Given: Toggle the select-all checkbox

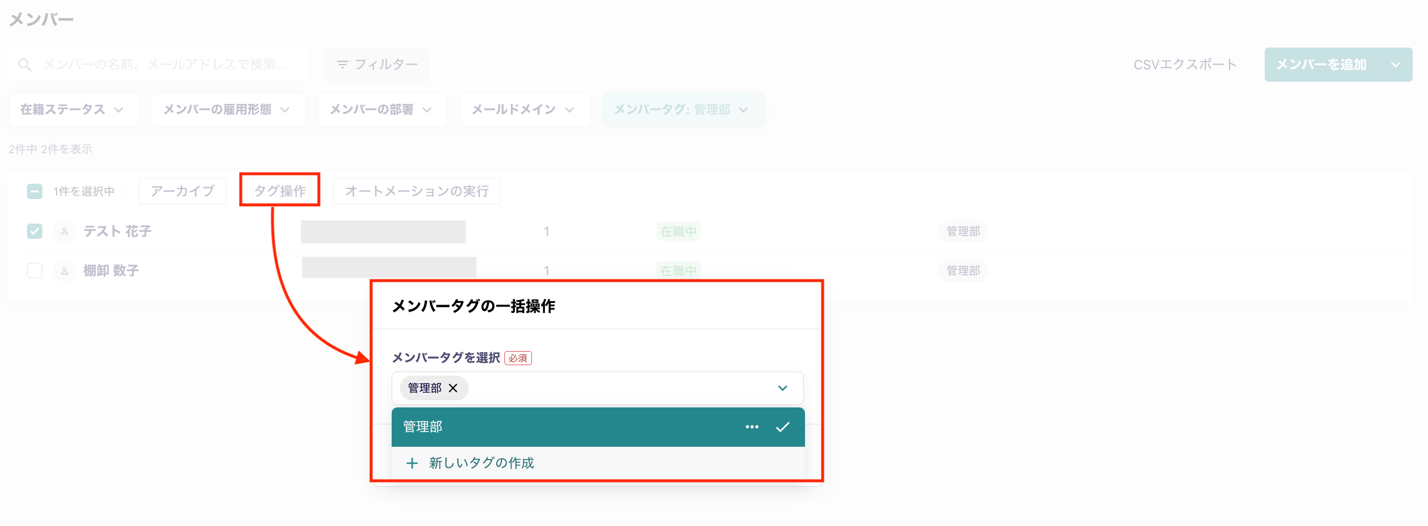Looking at the screenshot, I should click(x=35, y=191).
